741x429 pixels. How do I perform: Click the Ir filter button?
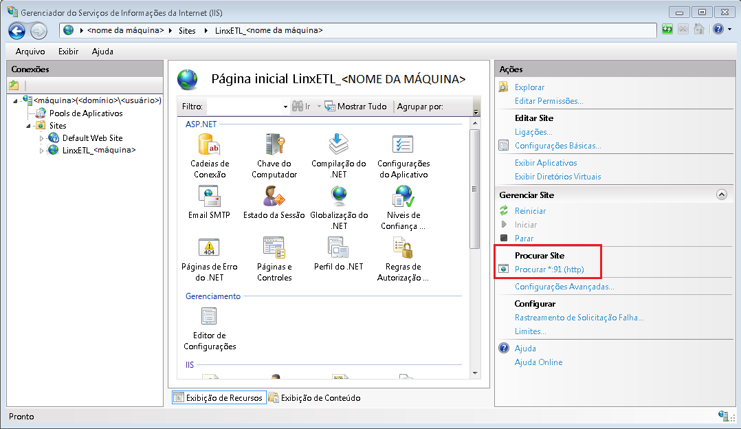point(302,107)
